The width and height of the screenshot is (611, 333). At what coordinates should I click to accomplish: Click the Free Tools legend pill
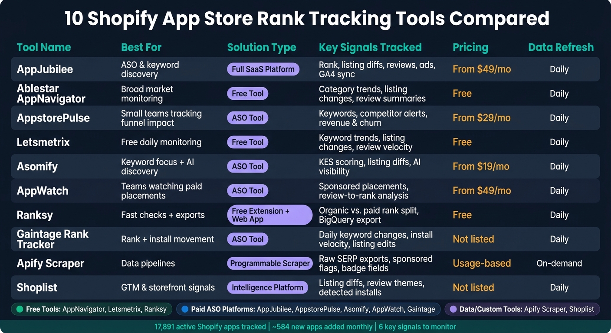(92, 309)
